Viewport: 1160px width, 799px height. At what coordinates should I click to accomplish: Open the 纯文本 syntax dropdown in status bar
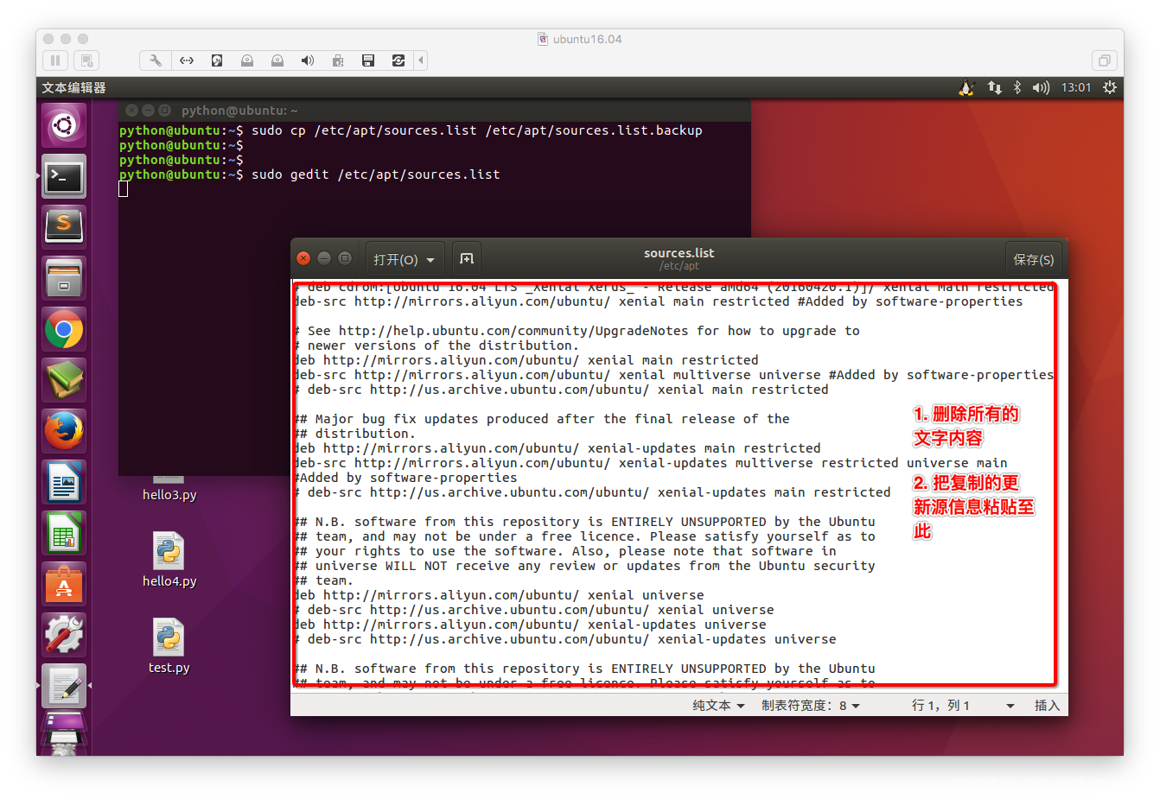(x=718, y=706)
